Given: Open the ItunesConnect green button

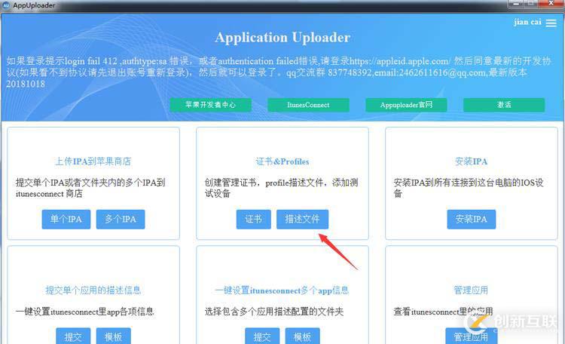Looking at the screenshot, I should pos(308,105).
